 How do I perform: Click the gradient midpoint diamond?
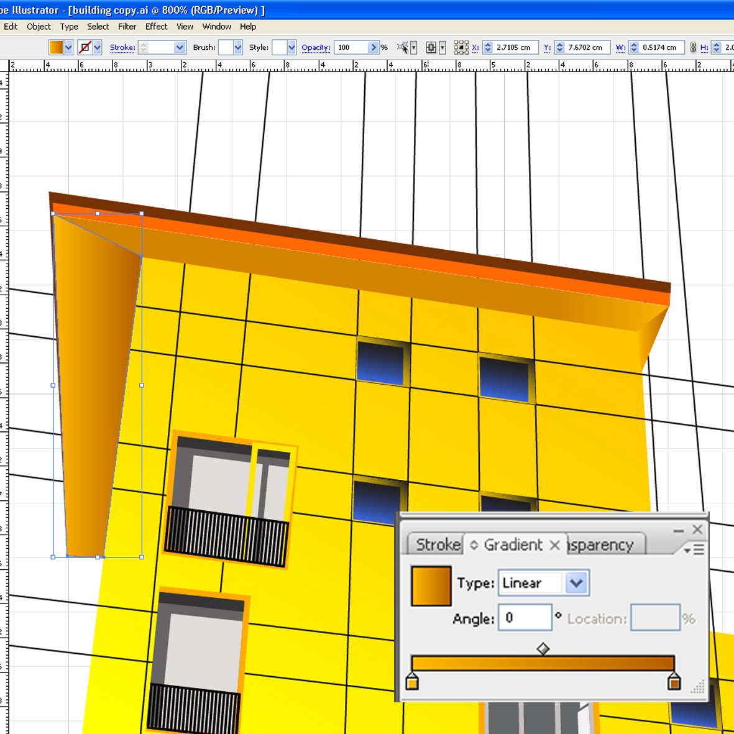point(543,649)
